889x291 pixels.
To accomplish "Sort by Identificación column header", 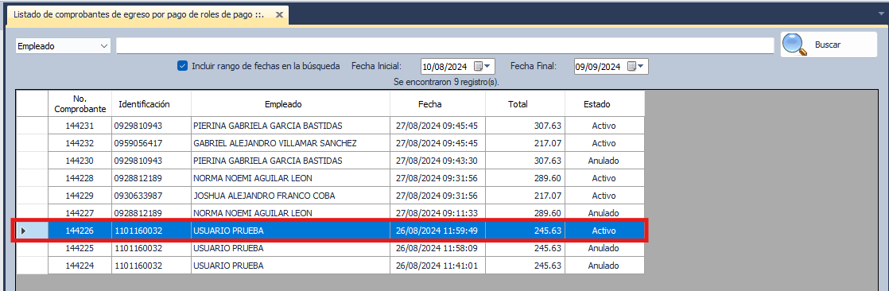I will point(151,104).
